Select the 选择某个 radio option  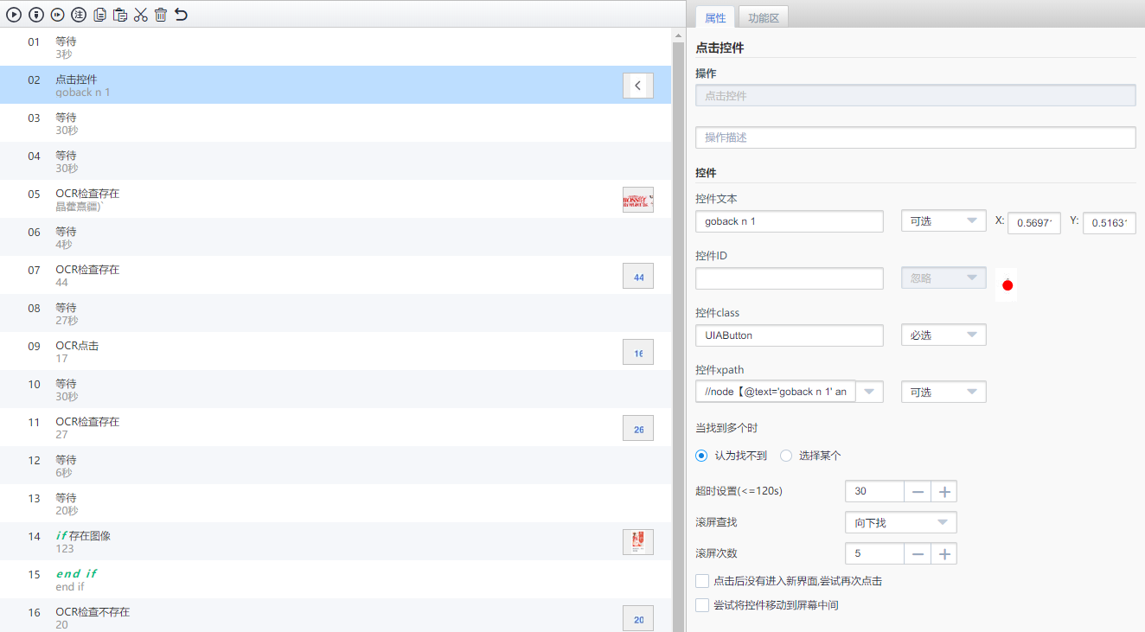[786, 456]
